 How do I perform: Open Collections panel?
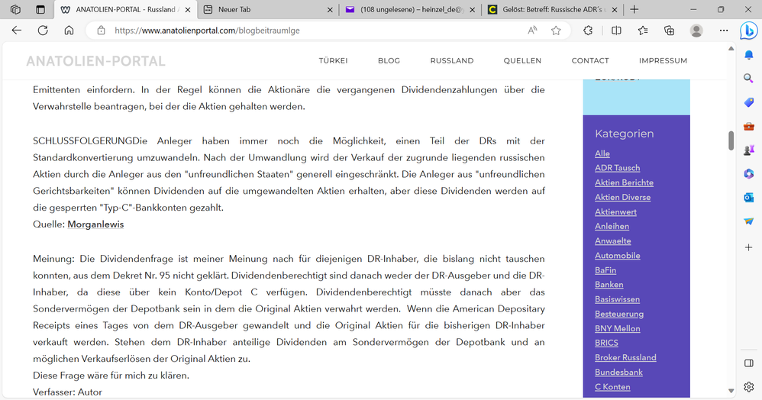[x=669, y=30]
